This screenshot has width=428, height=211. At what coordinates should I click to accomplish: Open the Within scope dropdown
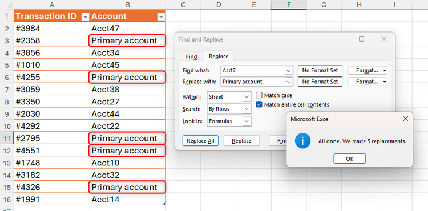coord(247,97)
